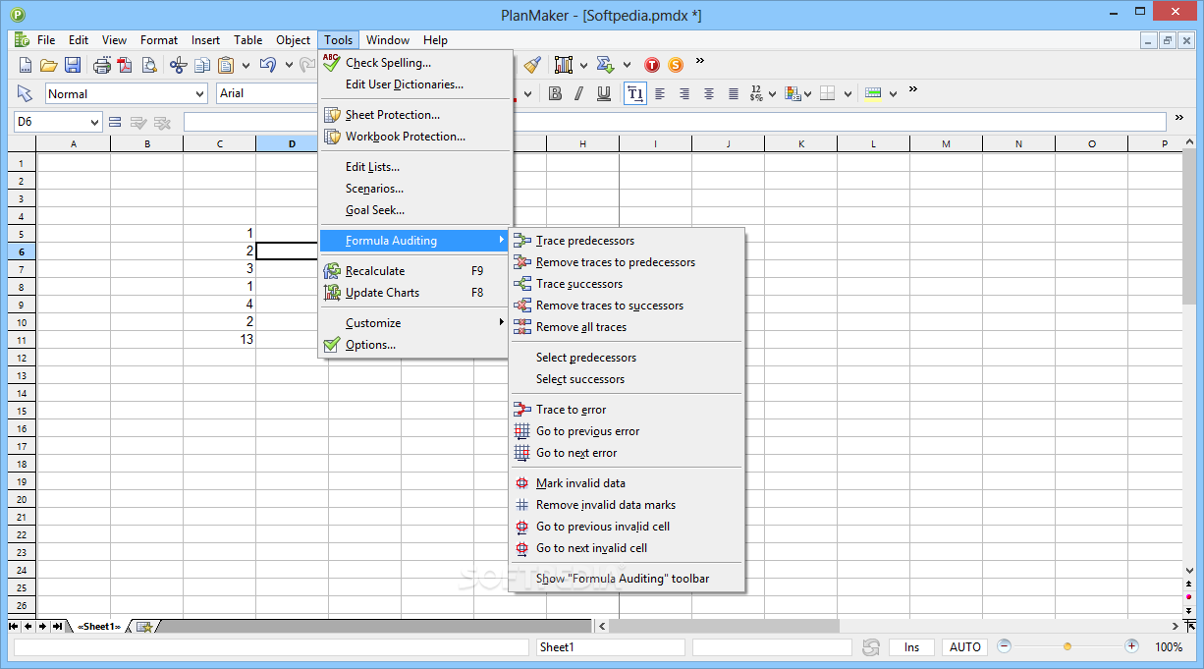Viewport: 1204px width, 669px height.
Task: Toggle the text direction T1 button
Action: click(x=635, y=93)
